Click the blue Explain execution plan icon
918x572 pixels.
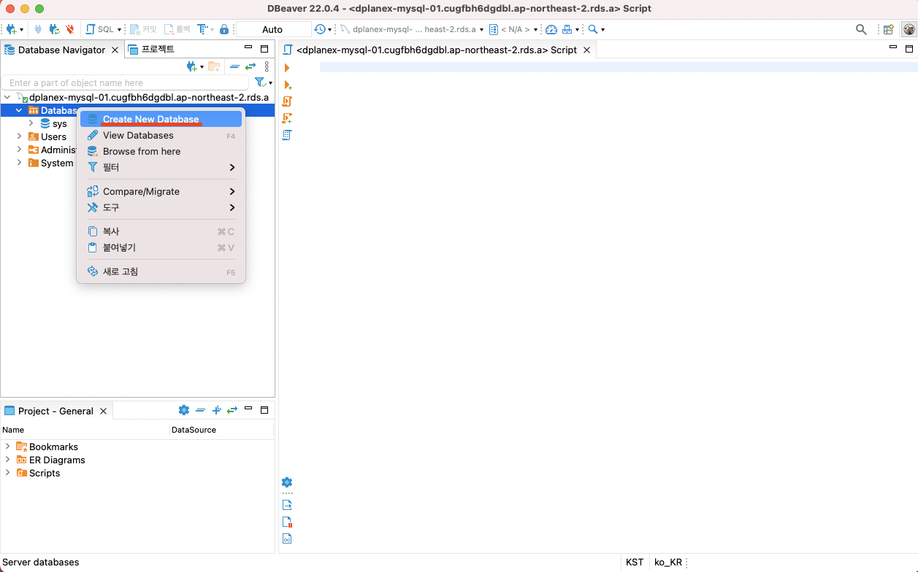coord(287,135)
